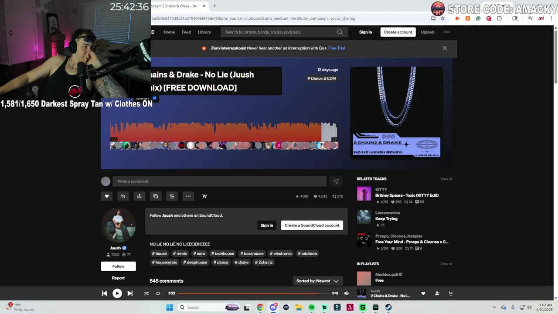Viewport: 558px width, 314px height.
Task: Click Sign in in the header
Action: (365, 32)
